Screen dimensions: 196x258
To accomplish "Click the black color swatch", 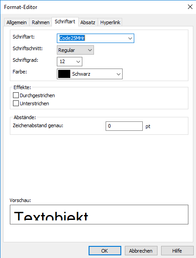I will (x=64, y=74).
